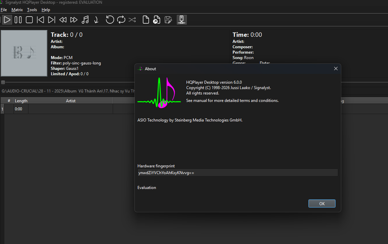Click the track position slider handle
The image size is (388, 244).
click(3, 82)
